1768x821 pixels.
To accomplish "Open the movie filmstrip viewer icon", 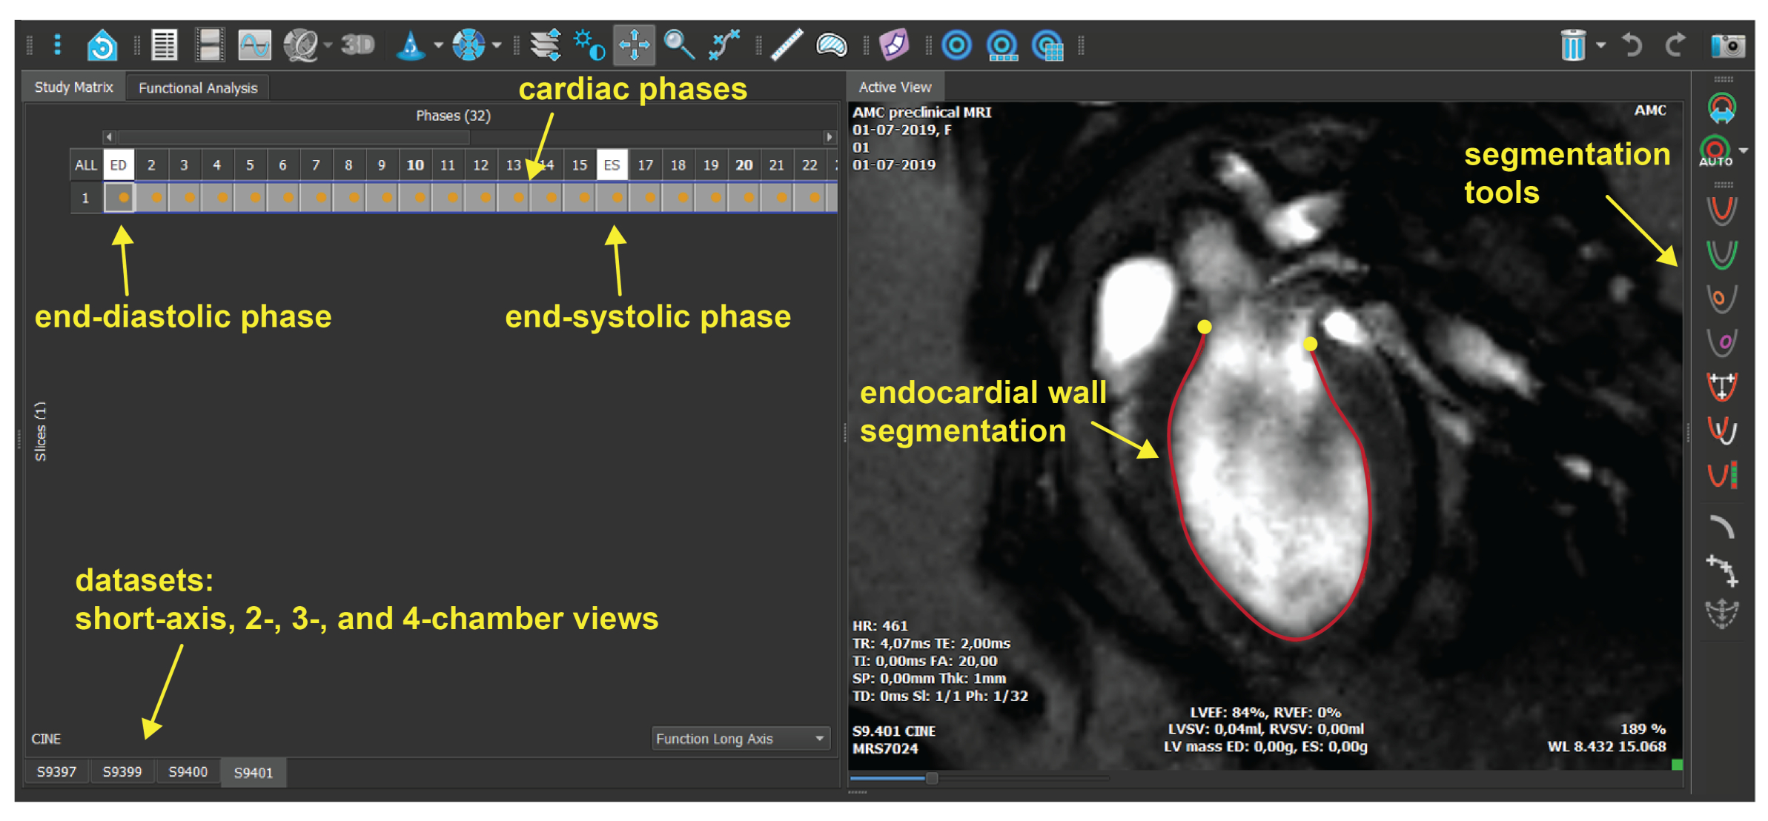I will (x=210, y=45).
